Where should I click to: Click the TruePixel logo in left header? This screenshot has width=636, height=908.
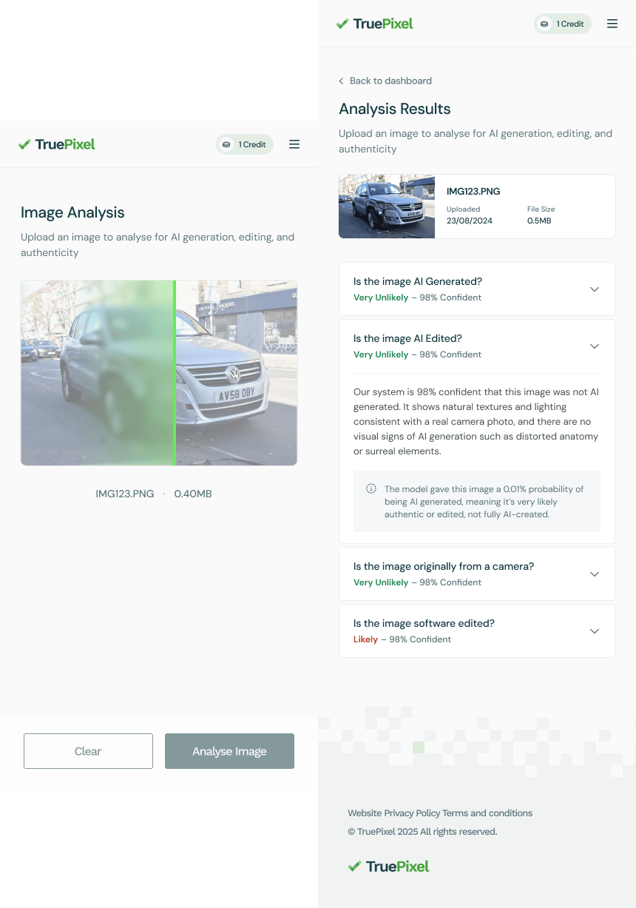point(57,144)
